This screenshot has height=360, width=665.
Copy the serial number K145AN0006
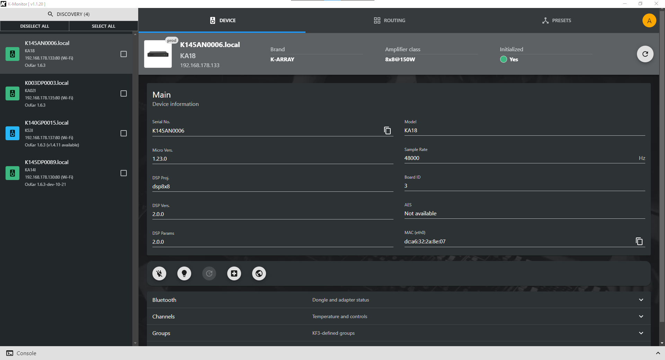[387, 130]
